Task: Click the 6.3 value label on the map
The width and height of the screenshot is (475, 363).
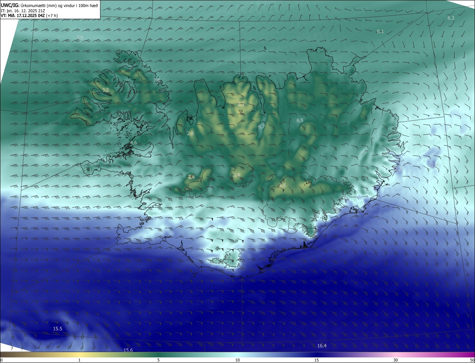Action: click(x=451, y=18)
